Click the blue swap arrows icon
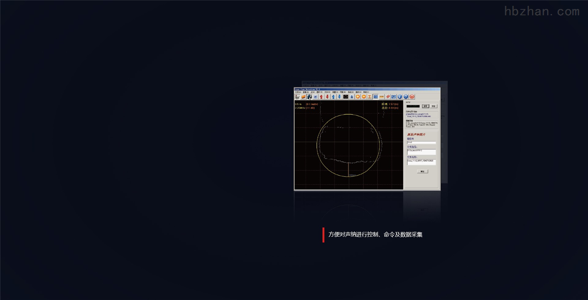588x300 pixels. (352, 97)
